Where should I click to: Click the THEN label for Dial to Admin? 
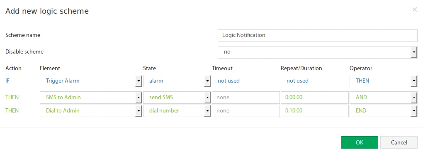point(12,111)
